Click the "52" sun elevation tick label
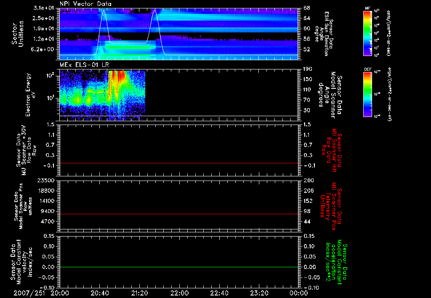The width and height of the screenshot is (431, 298). 306,49
